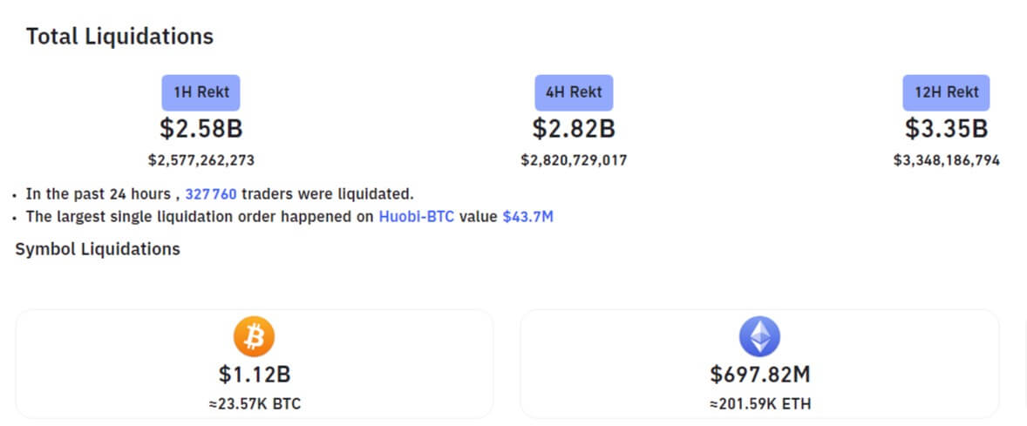1027x426 pixels.
Task: Follow the Huobi-BTC link
Action: pyautogui.click(x=416, y=216)
